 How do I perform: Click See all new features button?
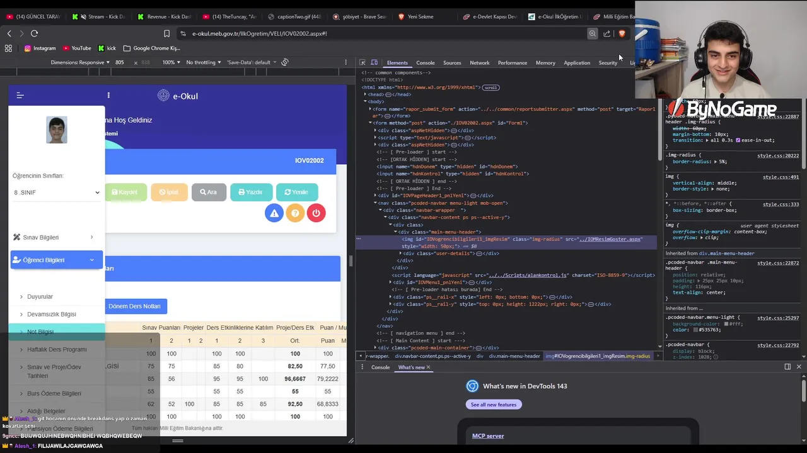494,405
